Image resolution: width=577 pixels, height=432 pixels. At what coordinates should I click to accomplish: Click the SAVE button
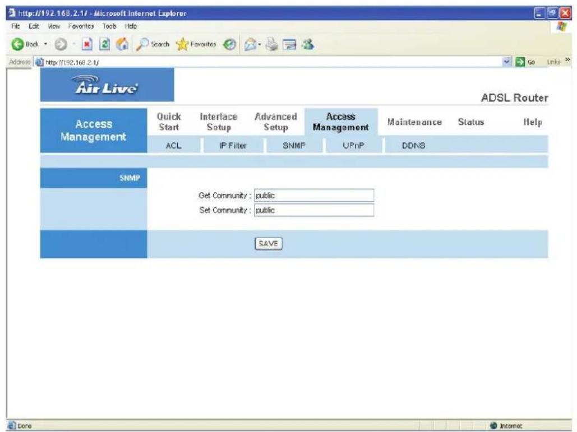point(268,243)
